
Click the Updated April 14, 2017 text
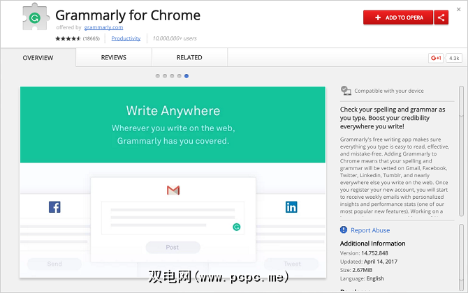click(x=369, y=262)
